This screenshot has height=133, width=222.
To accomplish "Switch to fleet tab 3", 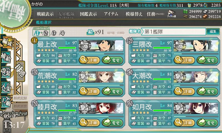I will pos(54,33).
